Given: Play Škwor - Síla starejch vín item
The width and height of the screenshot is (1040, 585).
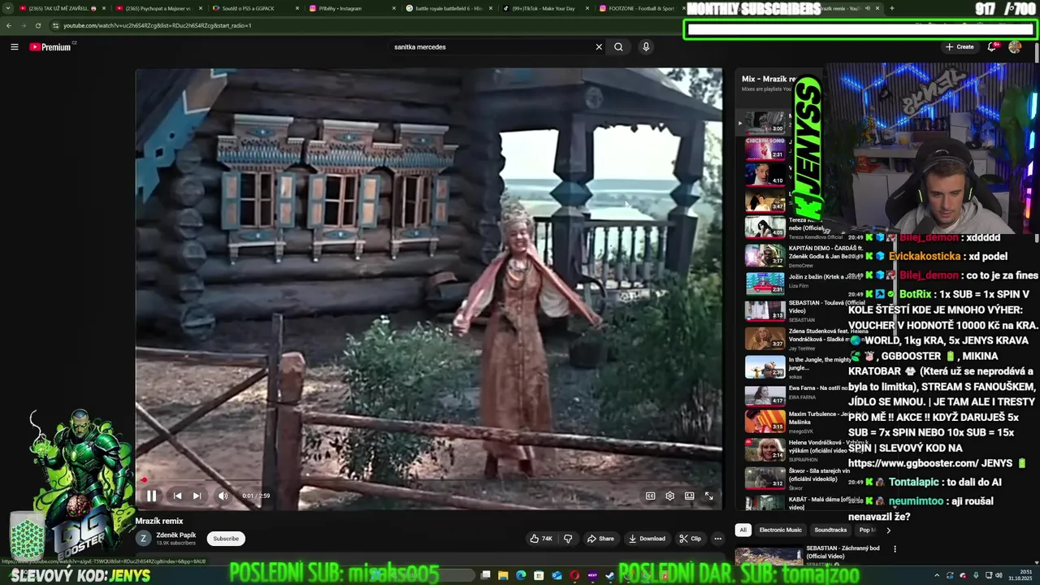Looking at the screenshot, I should (804, 478).
